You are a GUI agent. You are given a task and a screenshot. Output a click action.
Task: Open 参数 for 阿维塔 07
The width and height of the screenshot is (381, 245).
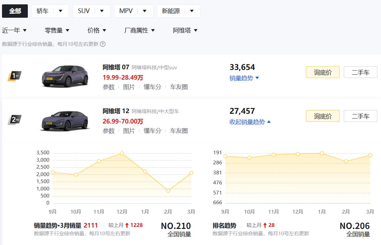(109, 87)
